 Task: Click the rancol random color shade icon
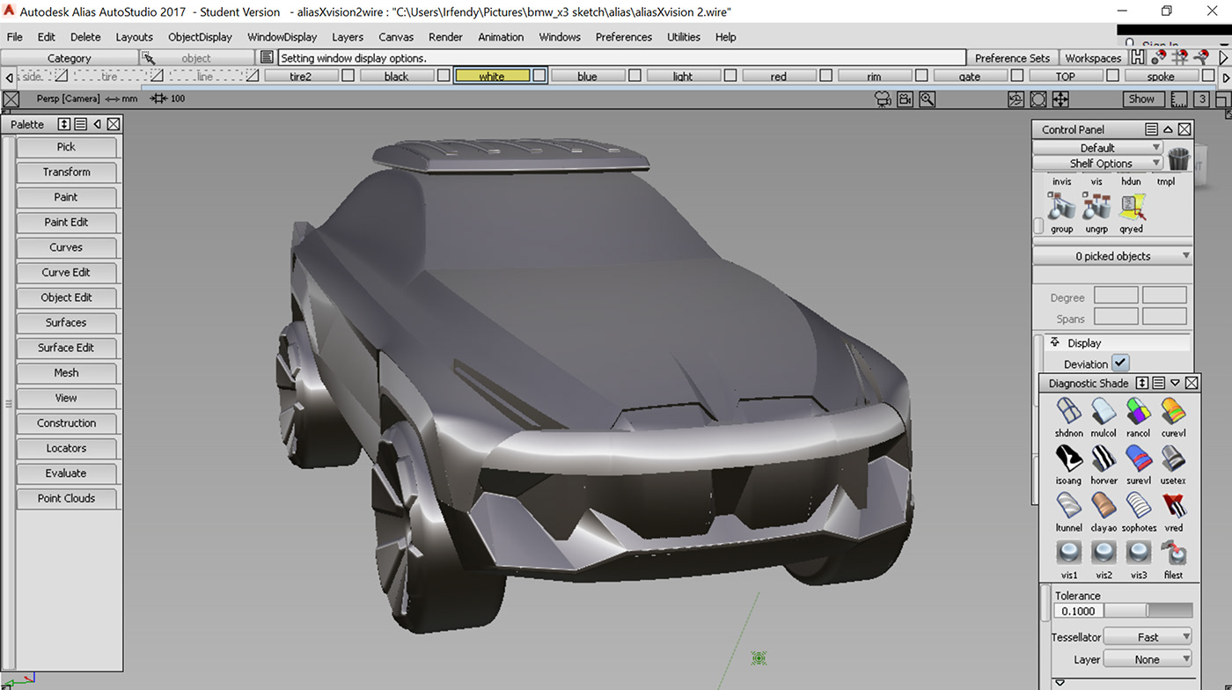[1138, 411]
